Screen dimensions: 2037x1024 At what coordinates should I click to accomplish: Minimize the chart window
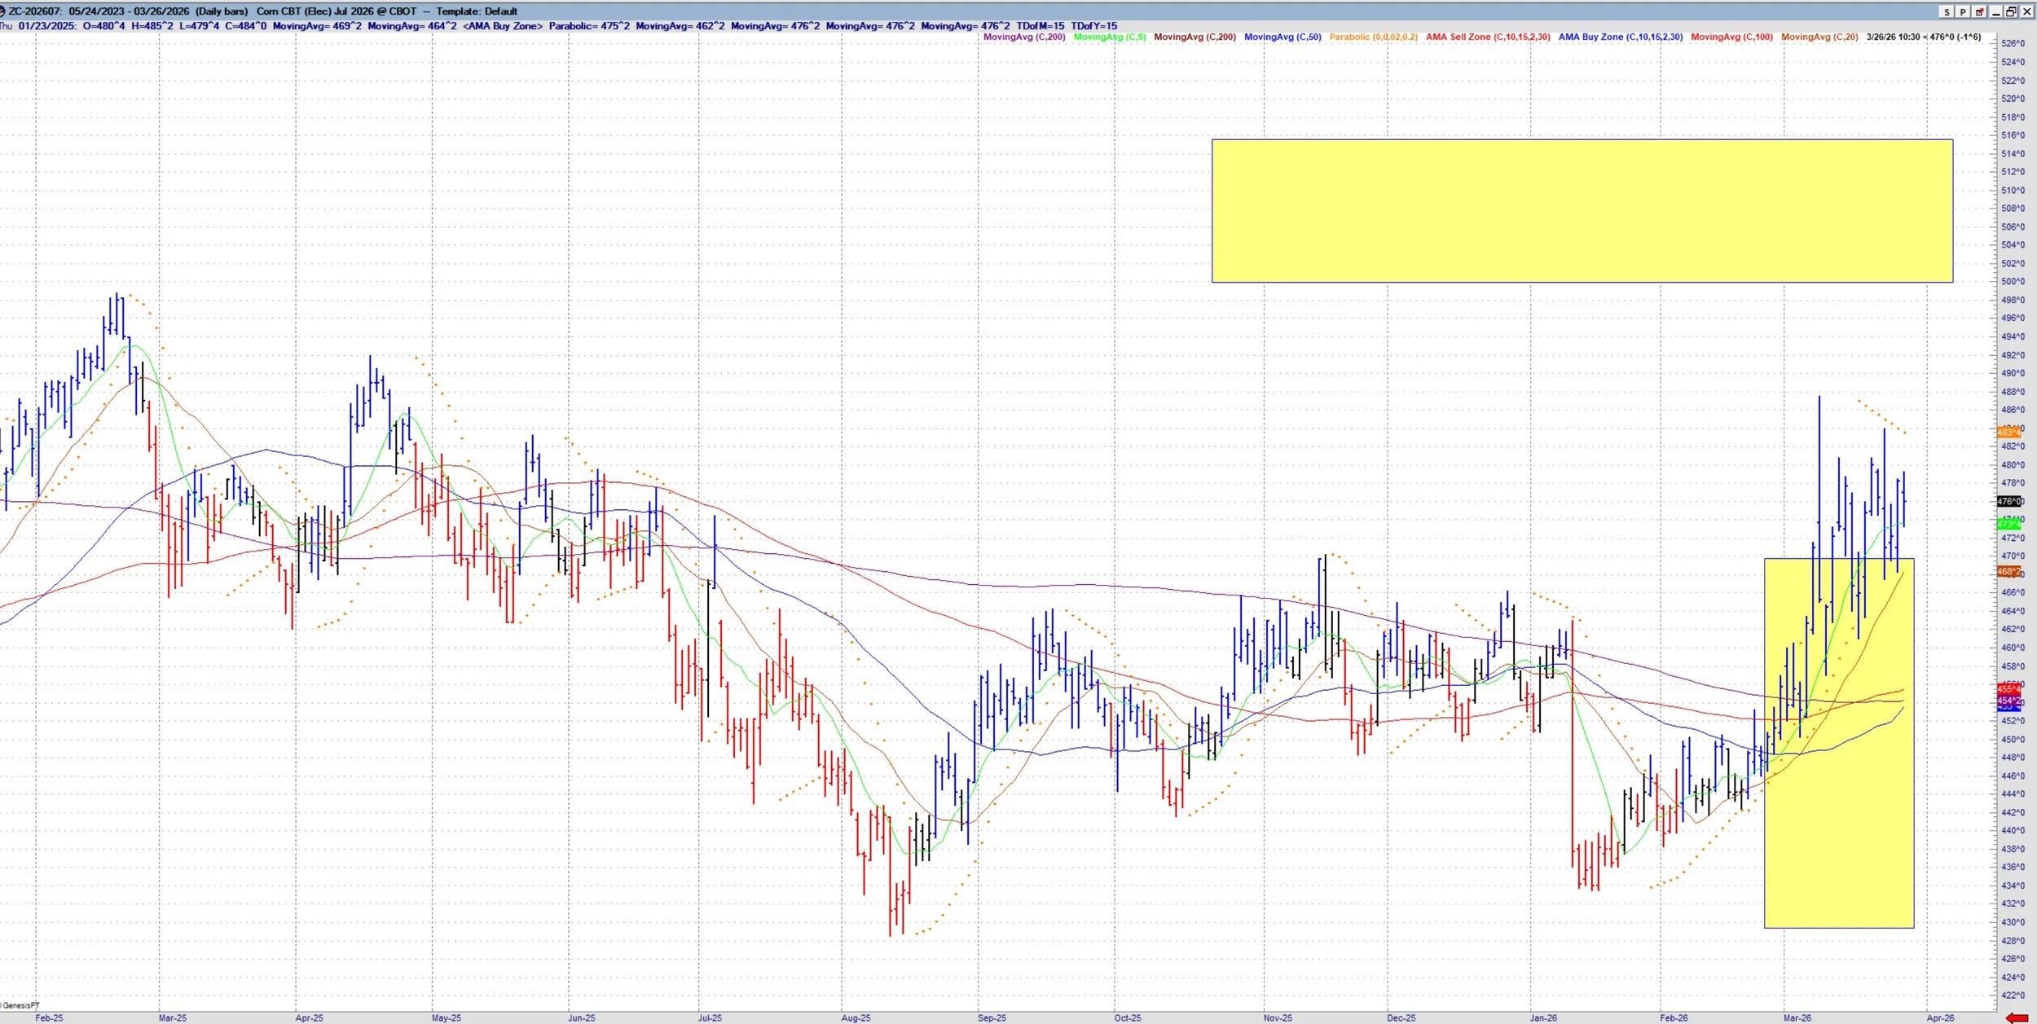(x=1996, y=11)
